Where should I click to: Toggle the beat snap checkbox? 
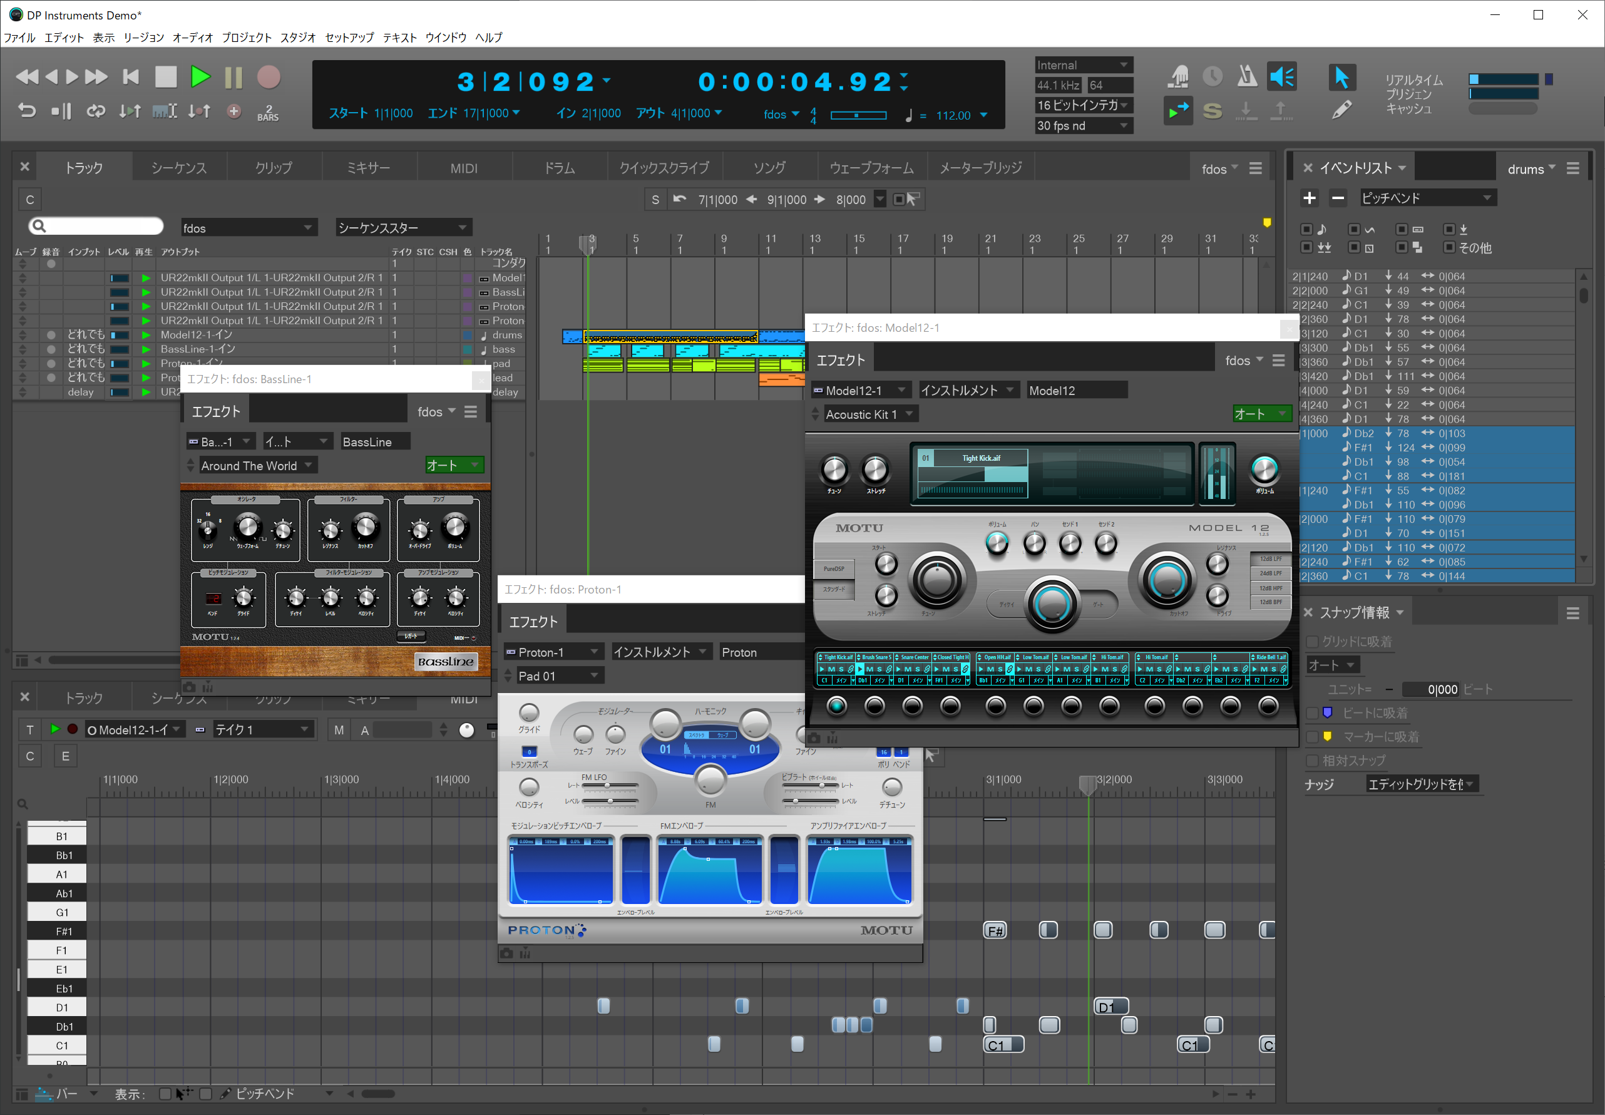click(1312, 713)
